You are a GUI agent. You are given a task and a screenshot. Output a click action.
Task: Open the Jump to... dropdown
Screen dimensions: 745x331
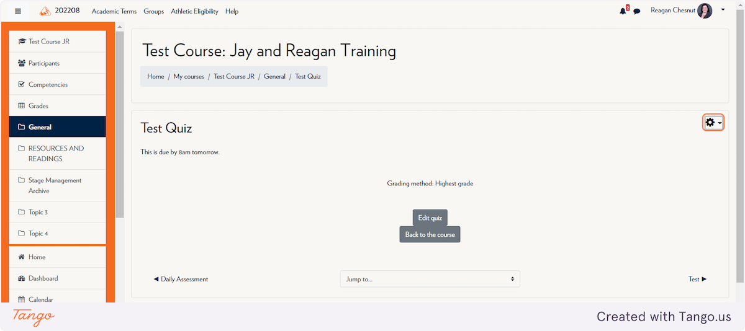tap(430, 279)
